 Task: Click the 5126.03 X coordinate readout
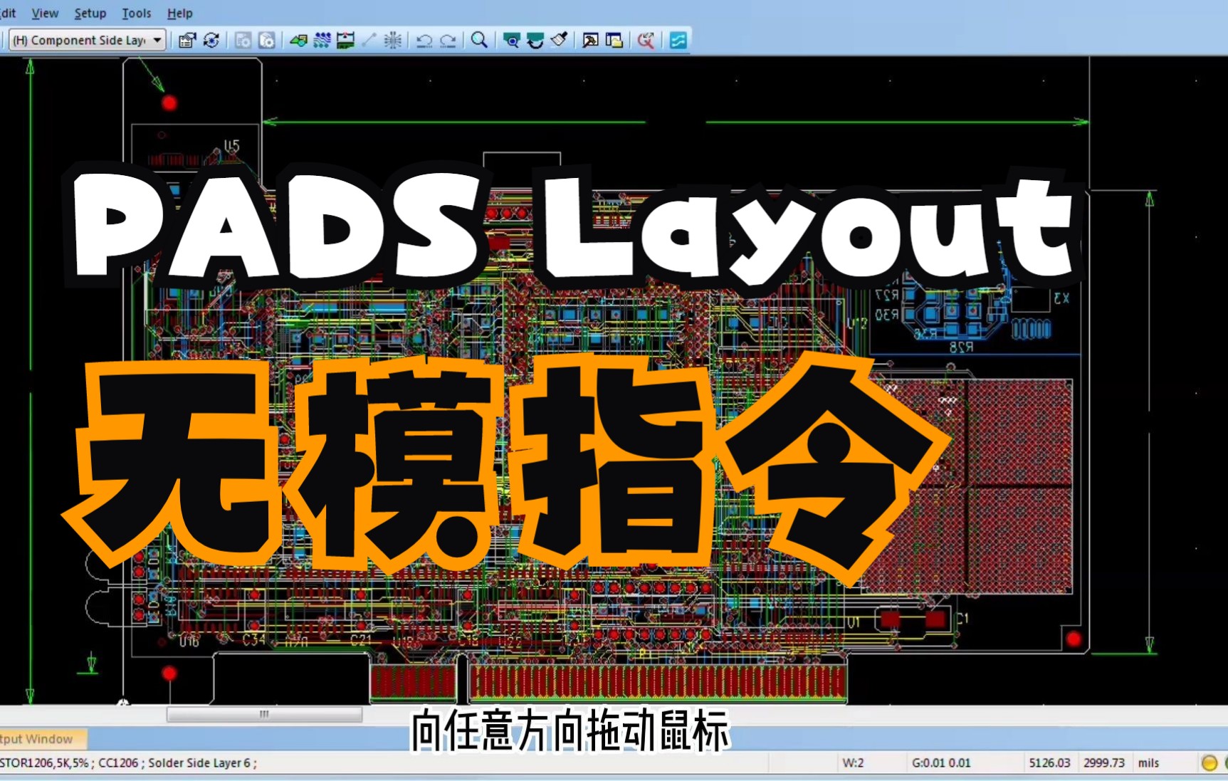(1049, 762)
